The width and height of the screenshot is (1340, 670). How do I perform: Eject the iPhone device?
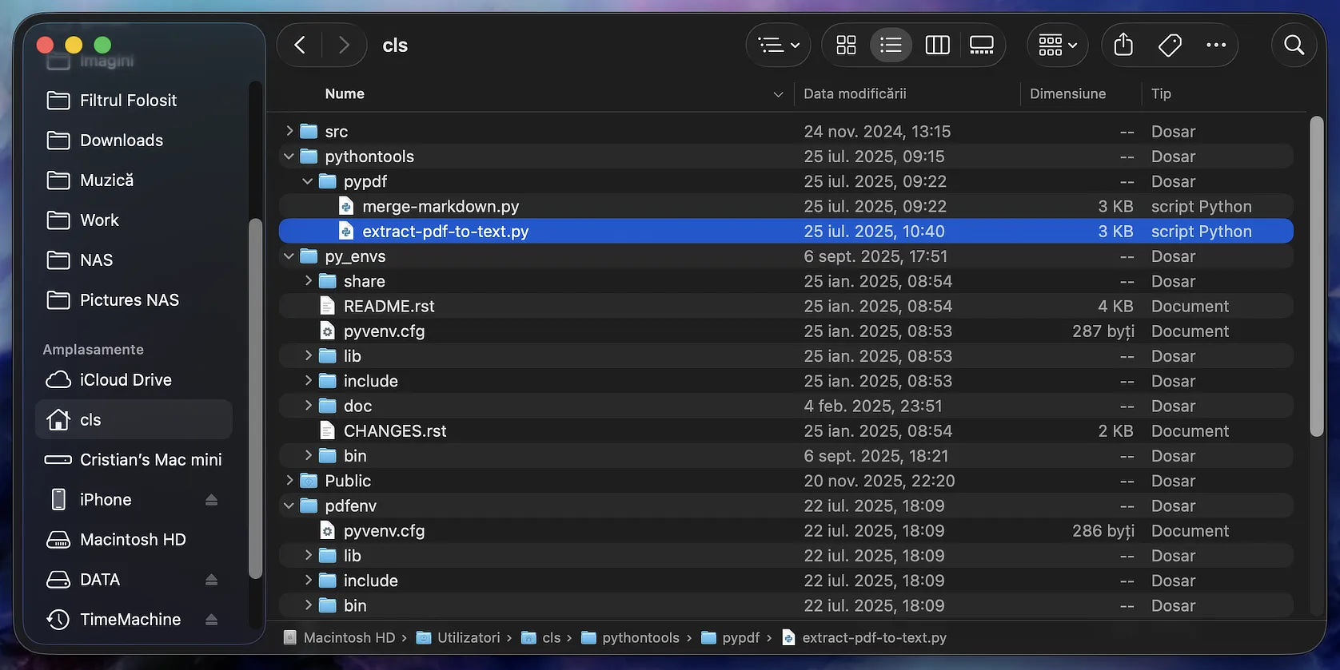click(x=211, y=500)
